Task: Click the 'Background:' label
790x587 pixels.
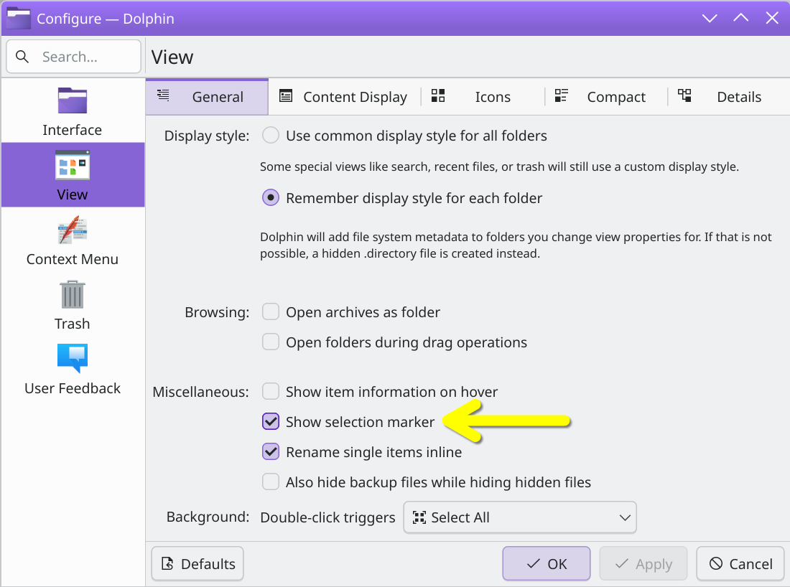Action: coord(208,517)
